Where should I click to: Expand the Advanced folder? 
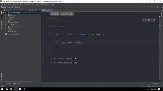(6, 15)
